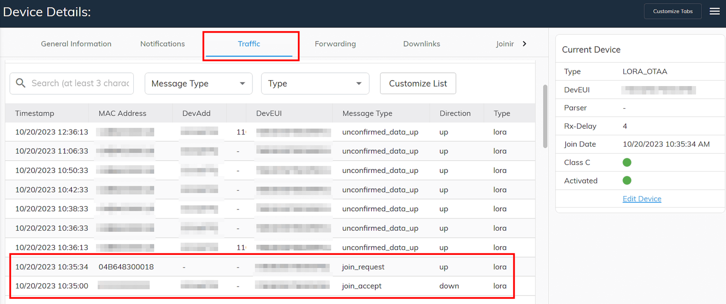This screenshot has height=304, width=726.
Task: Open the hamburger navigation menu
Action: coord(715,11)
